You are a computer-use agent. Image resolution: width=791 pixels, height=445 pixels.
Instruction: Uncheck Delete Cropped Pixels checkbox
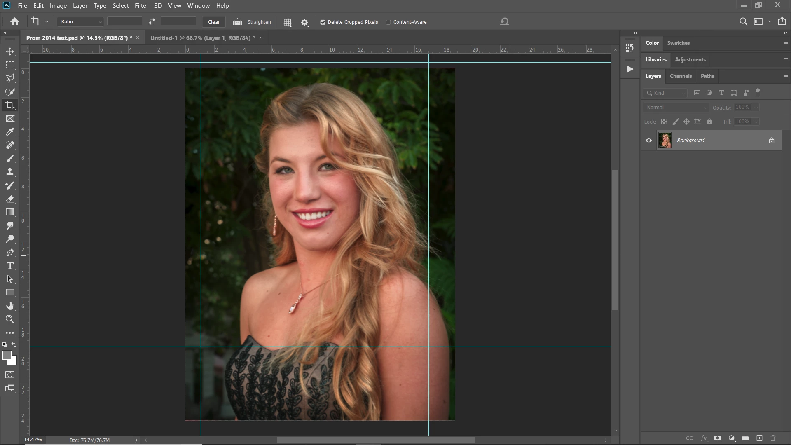323,22
